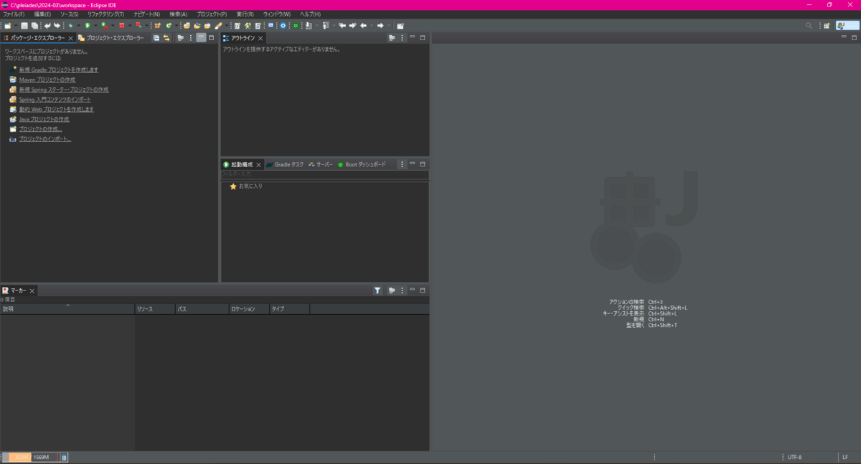Click the Save toolbar icon
Screen dimensions: 861x464
[x=24, y=26]
